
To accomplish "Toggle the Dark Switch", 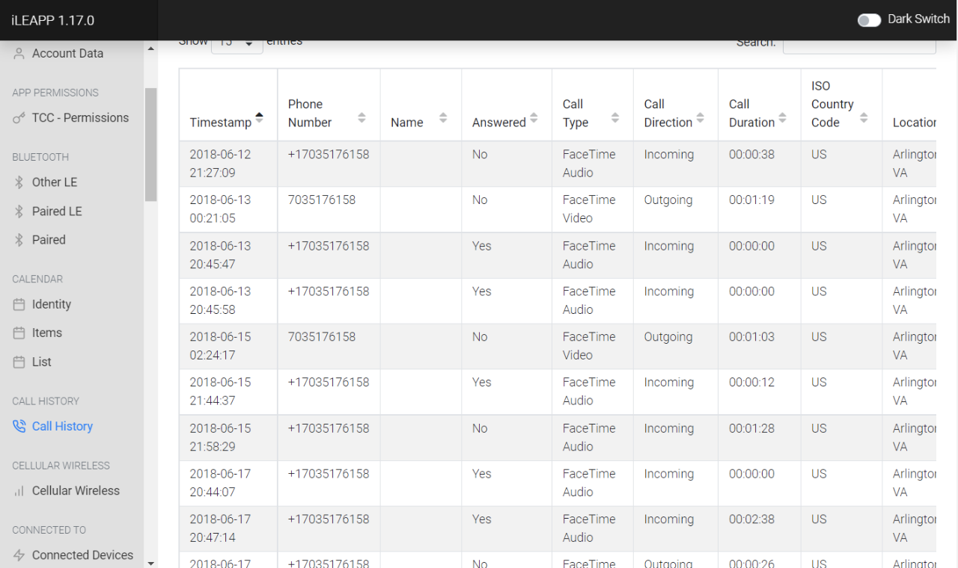I will (869, 20).
